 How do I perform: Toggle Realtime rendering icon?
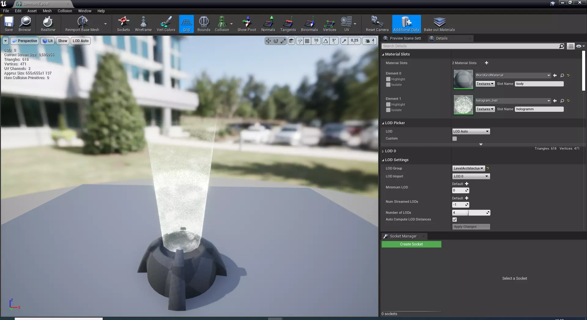[x=48, y=24]
